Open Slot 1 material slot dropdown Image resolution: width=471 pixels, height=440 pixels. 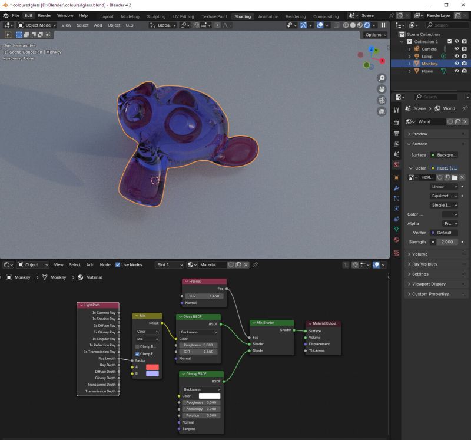coord(170,265)
